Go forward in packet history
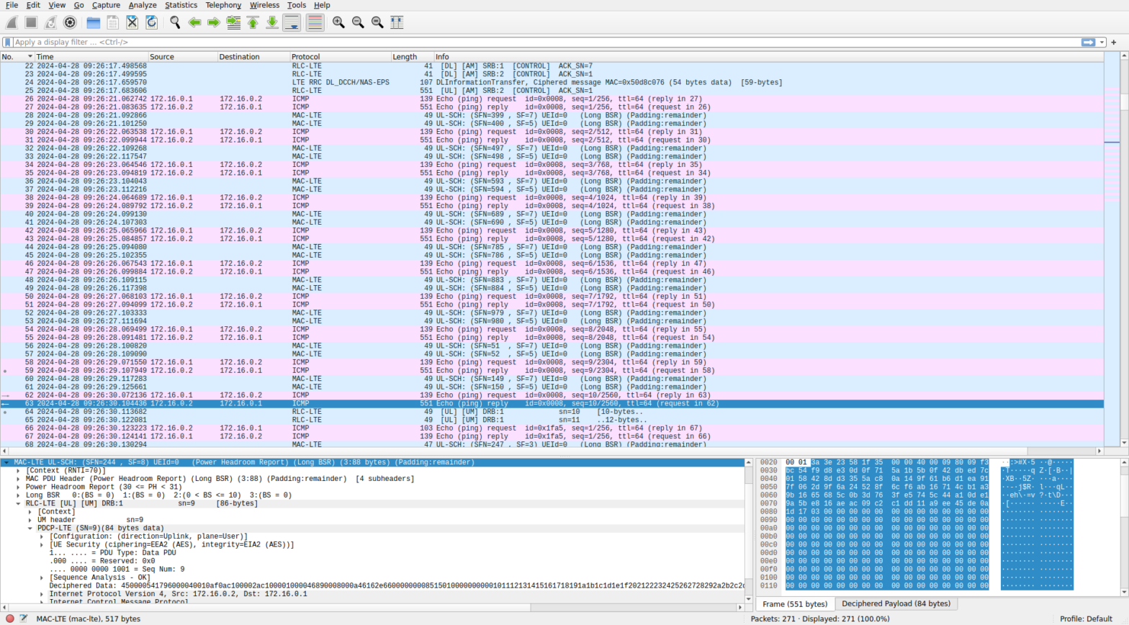The width and height of the screenshot is (1129, 625). [x=214, y=22]
